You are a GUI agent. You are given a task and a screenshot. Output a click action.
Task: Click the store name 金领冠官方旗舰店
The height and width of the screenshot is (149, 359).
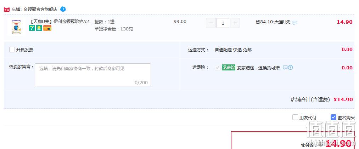pyautogui.click(x=40, y=10)
